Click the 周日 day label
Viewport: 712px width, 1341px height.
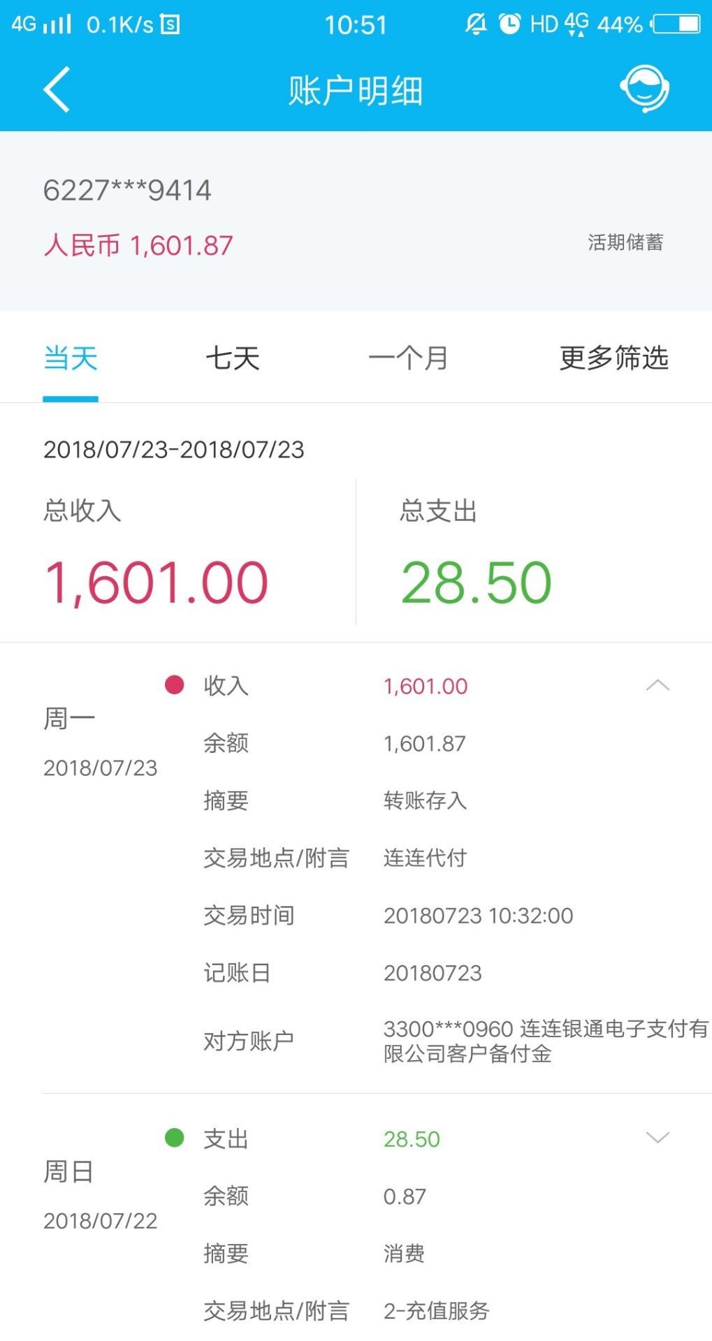tap(68, 1171)
